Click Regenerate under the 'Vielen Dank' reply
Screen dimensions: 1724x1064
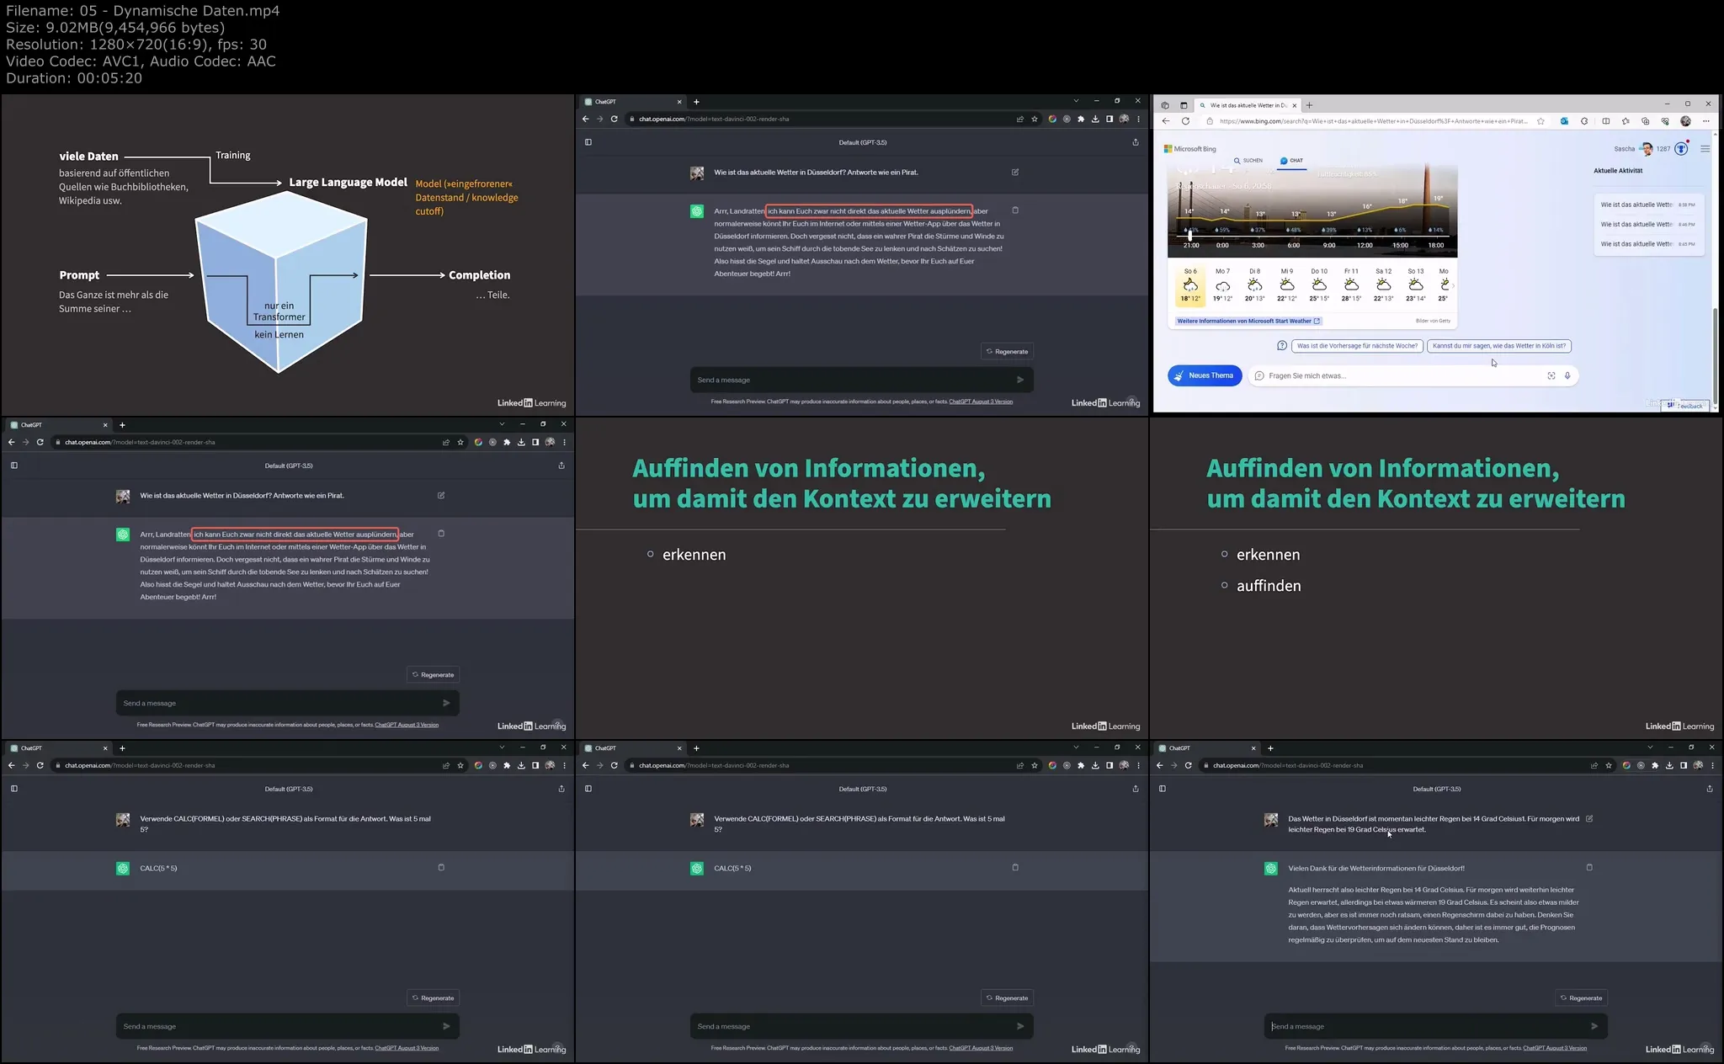pyautogui.click(x=1582, y=997)
